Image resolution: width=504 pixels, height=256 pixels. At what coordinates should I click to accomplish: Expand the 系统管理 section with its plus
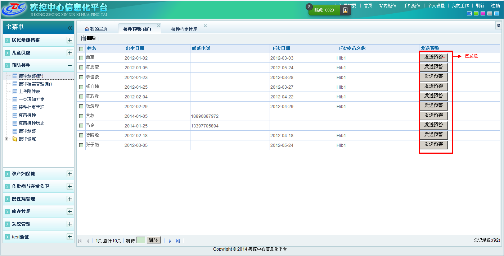click(70, 224)
